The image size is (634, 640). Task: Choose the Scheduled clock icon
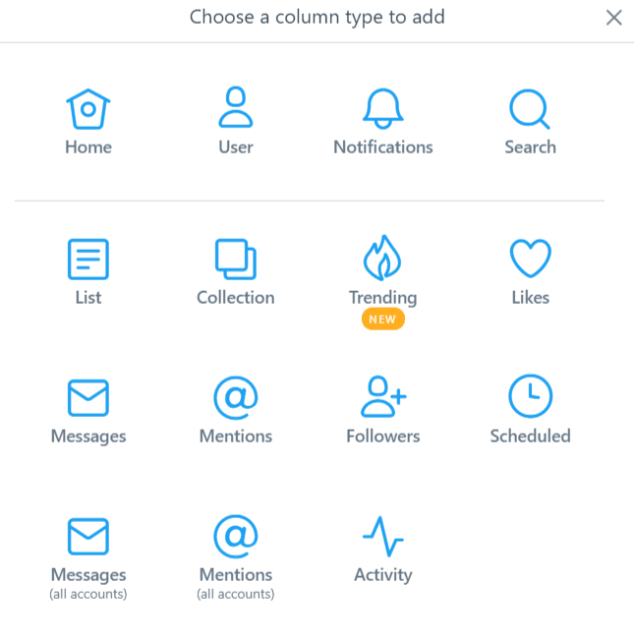[531, 397]
